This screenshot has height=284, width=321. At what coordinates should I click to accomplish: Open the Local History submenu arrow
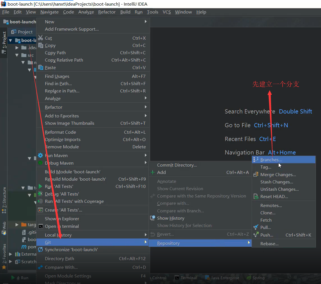(146, 235)
